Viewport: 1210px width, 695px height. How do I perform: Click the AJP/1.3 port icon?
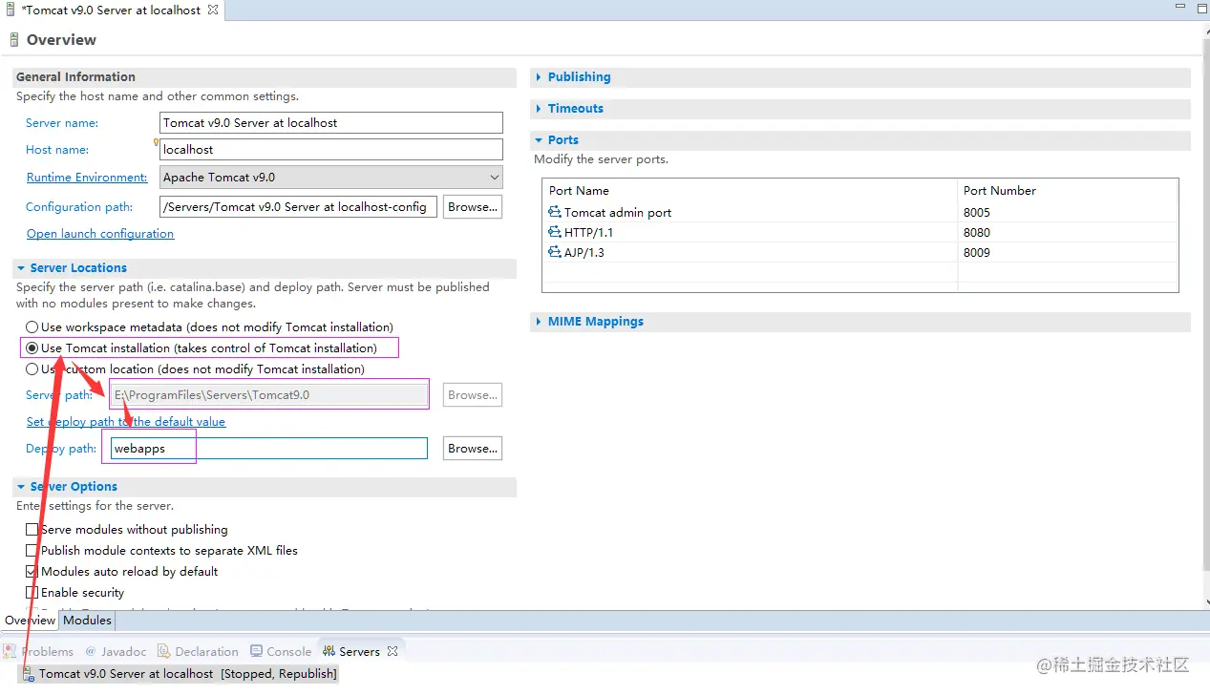click(555, 252)
